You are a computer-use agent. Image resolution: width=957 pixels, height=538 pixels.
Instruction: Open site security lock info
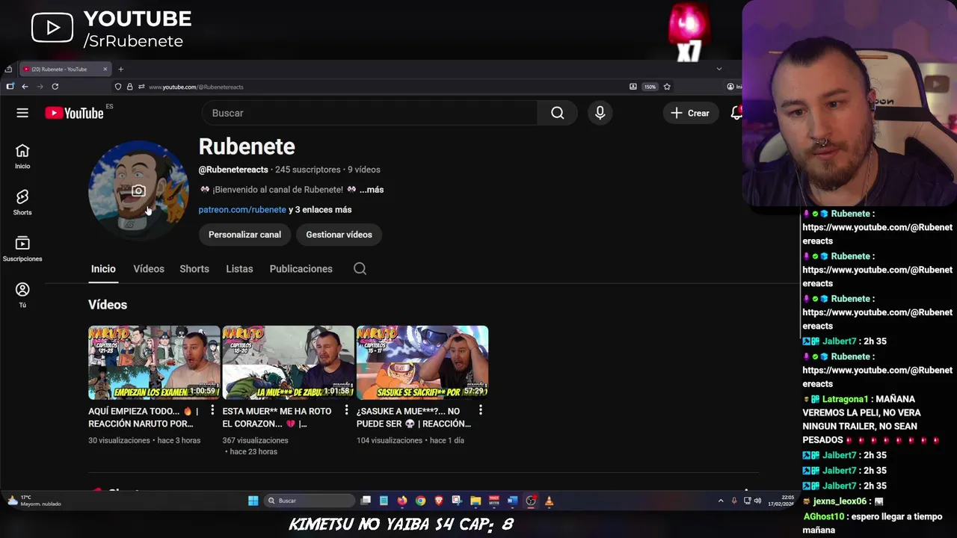129,87
